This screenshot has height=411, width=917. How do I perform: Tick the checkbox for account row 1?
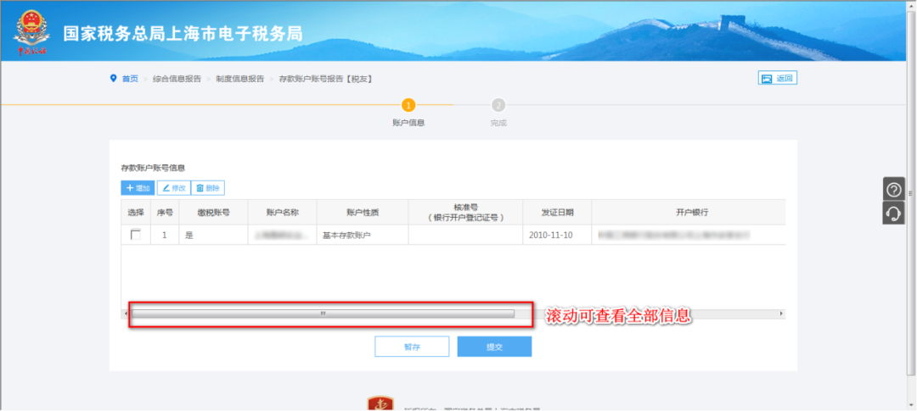136,235
